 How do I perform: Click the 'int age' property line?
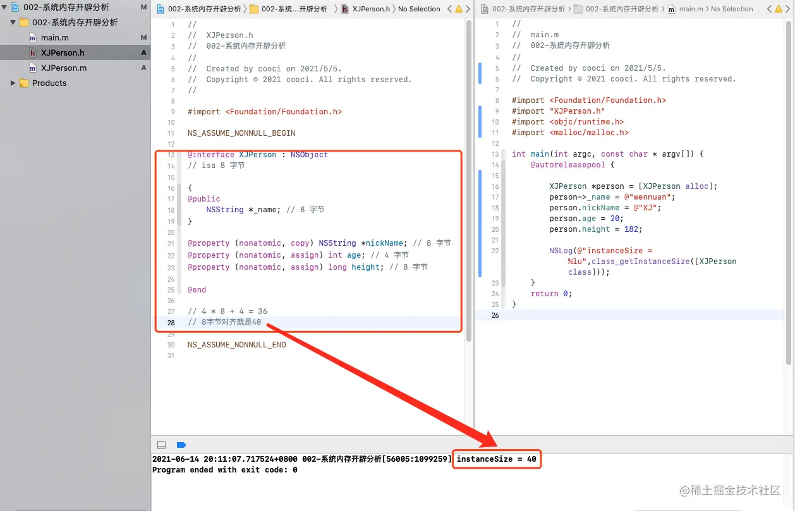coord(298,255)
